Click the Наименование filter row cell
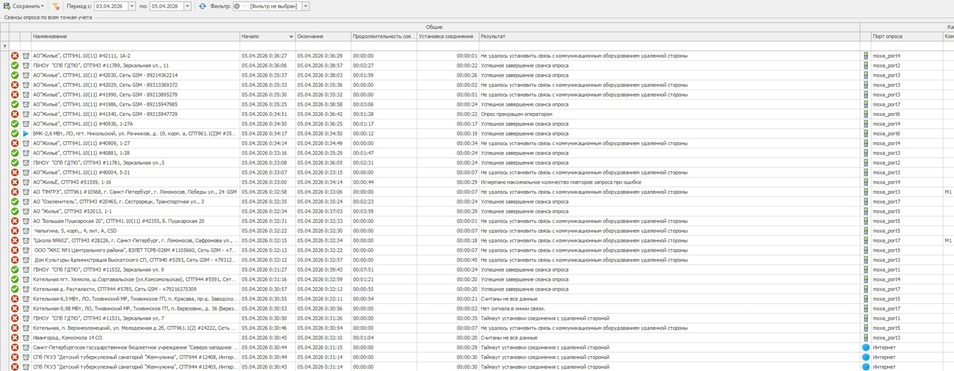This screenshot has width=954, height=371. (x=135, y=46)
